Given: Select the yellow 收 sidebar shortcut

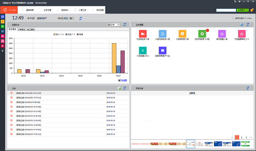Looking at the screenshot, I should 2,22.
